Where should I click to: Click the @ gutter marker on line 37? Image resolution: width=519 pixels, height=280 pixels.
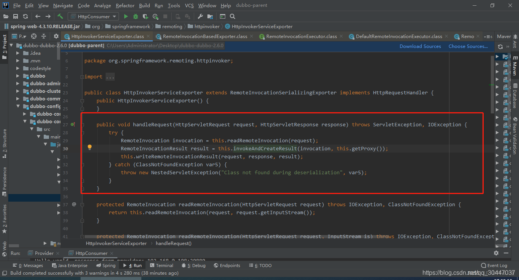pos(74,204)
